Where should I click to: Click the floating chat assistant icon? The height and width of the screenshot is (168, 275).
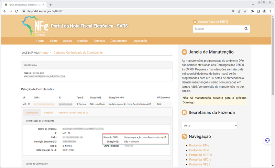tap(267, 140)
